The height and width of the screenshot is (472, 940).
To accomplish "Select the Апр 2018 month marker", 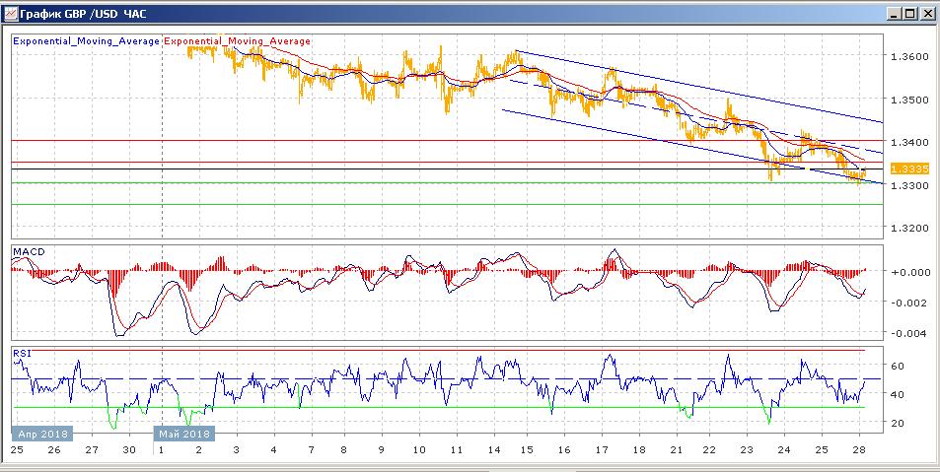I will point(42,434).
